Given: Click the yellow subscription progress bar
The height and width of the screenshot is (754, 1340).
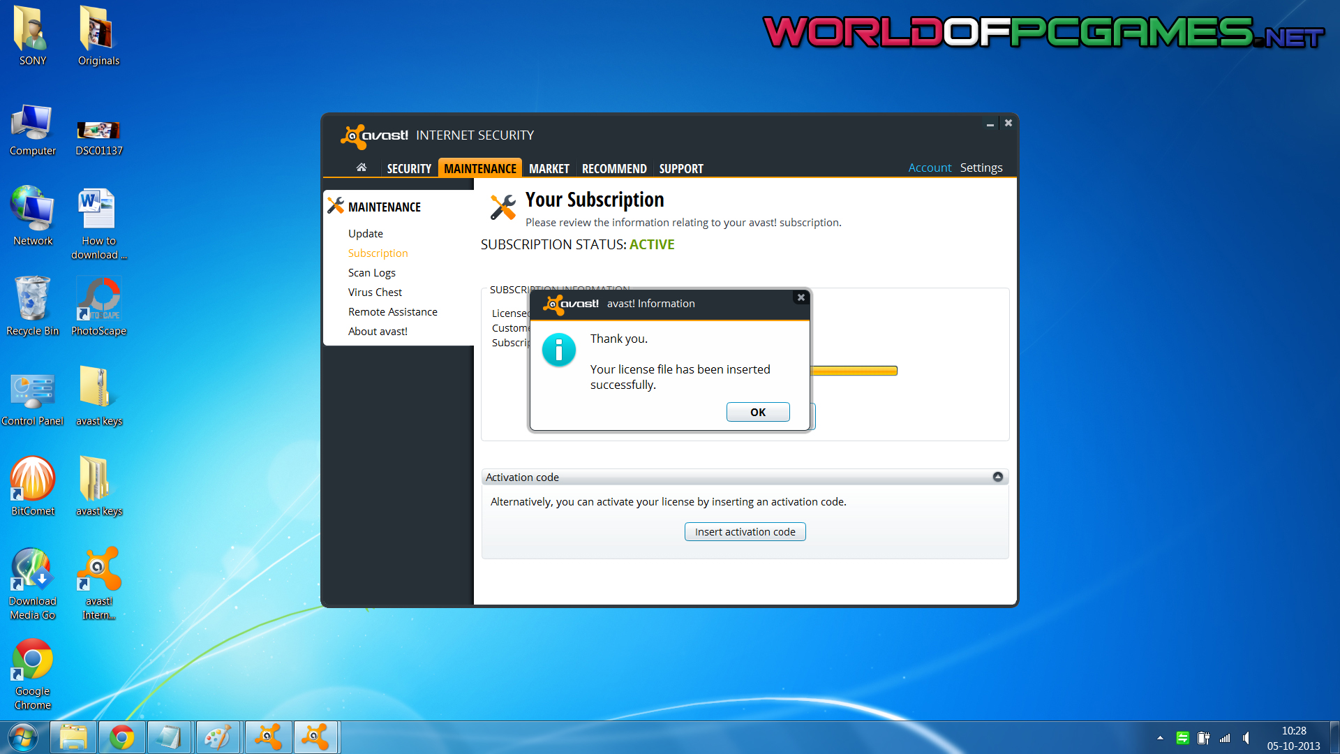Looking at the screenshot, I should (854, 371).
